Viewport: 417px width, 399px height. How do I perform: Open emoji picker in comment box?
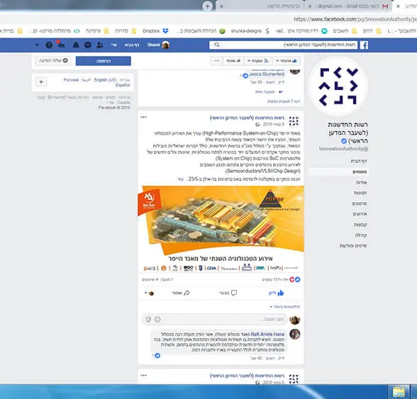click(157, 319)
